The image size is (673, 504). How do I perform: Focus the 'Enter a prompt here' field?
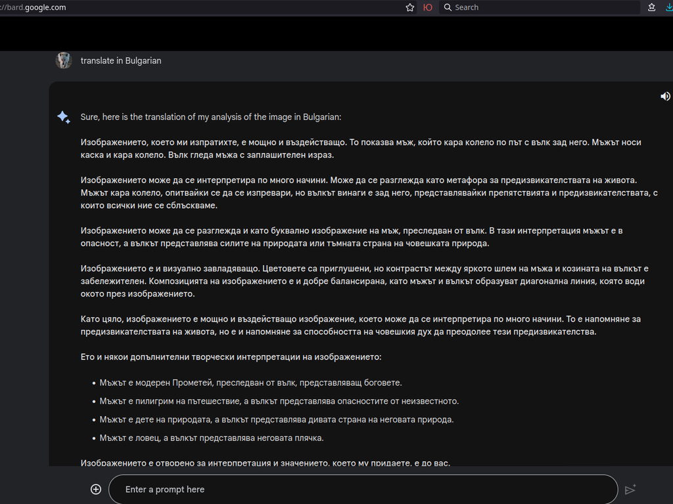361,489
